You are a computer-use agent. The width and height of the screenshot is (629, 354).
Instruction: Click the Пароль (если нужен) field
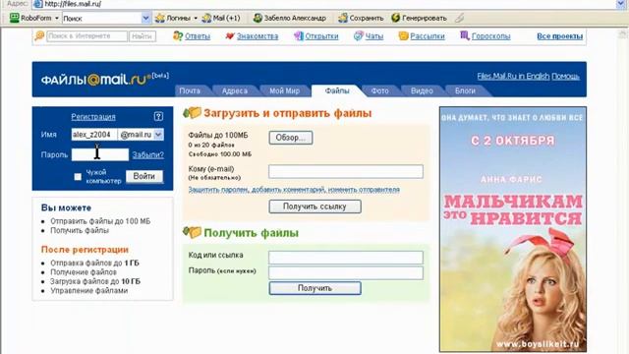click(x=346, y=273)
